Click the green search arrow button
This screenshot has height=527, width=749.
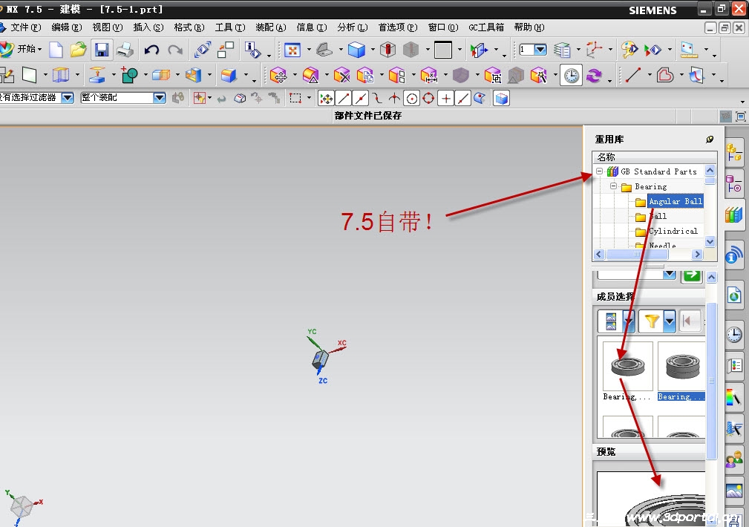coord(692,275)
